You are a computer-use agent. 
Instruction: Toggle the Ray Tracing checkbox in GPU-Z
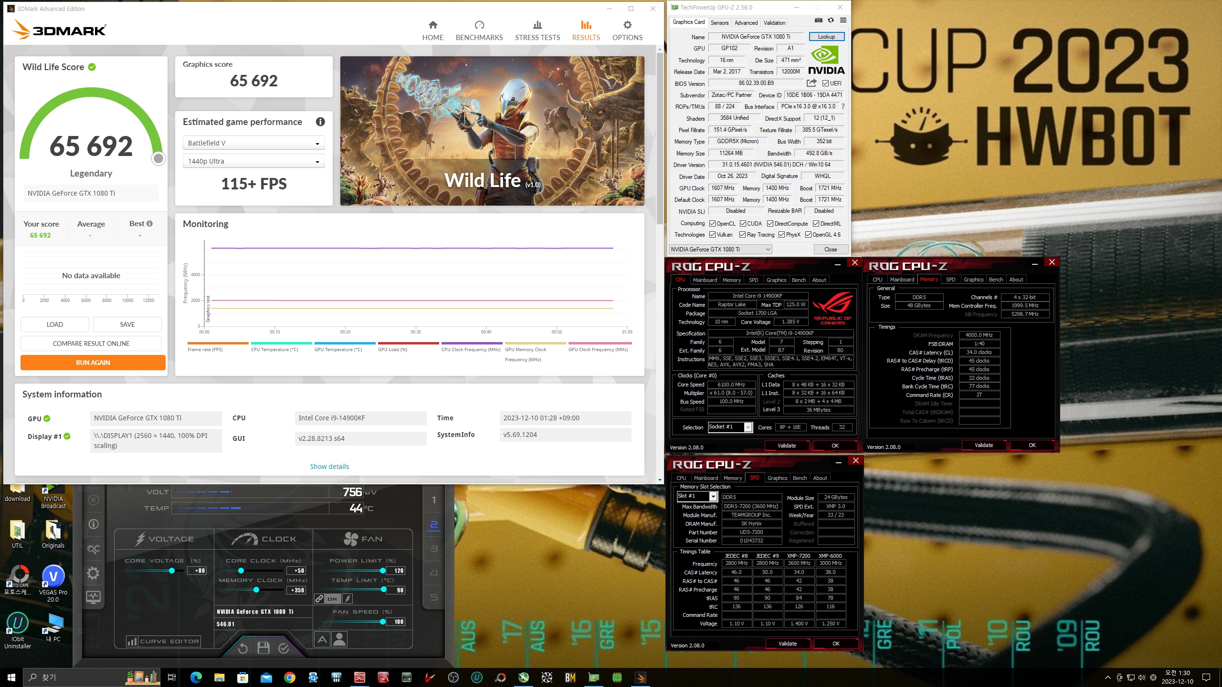point(742,235)
